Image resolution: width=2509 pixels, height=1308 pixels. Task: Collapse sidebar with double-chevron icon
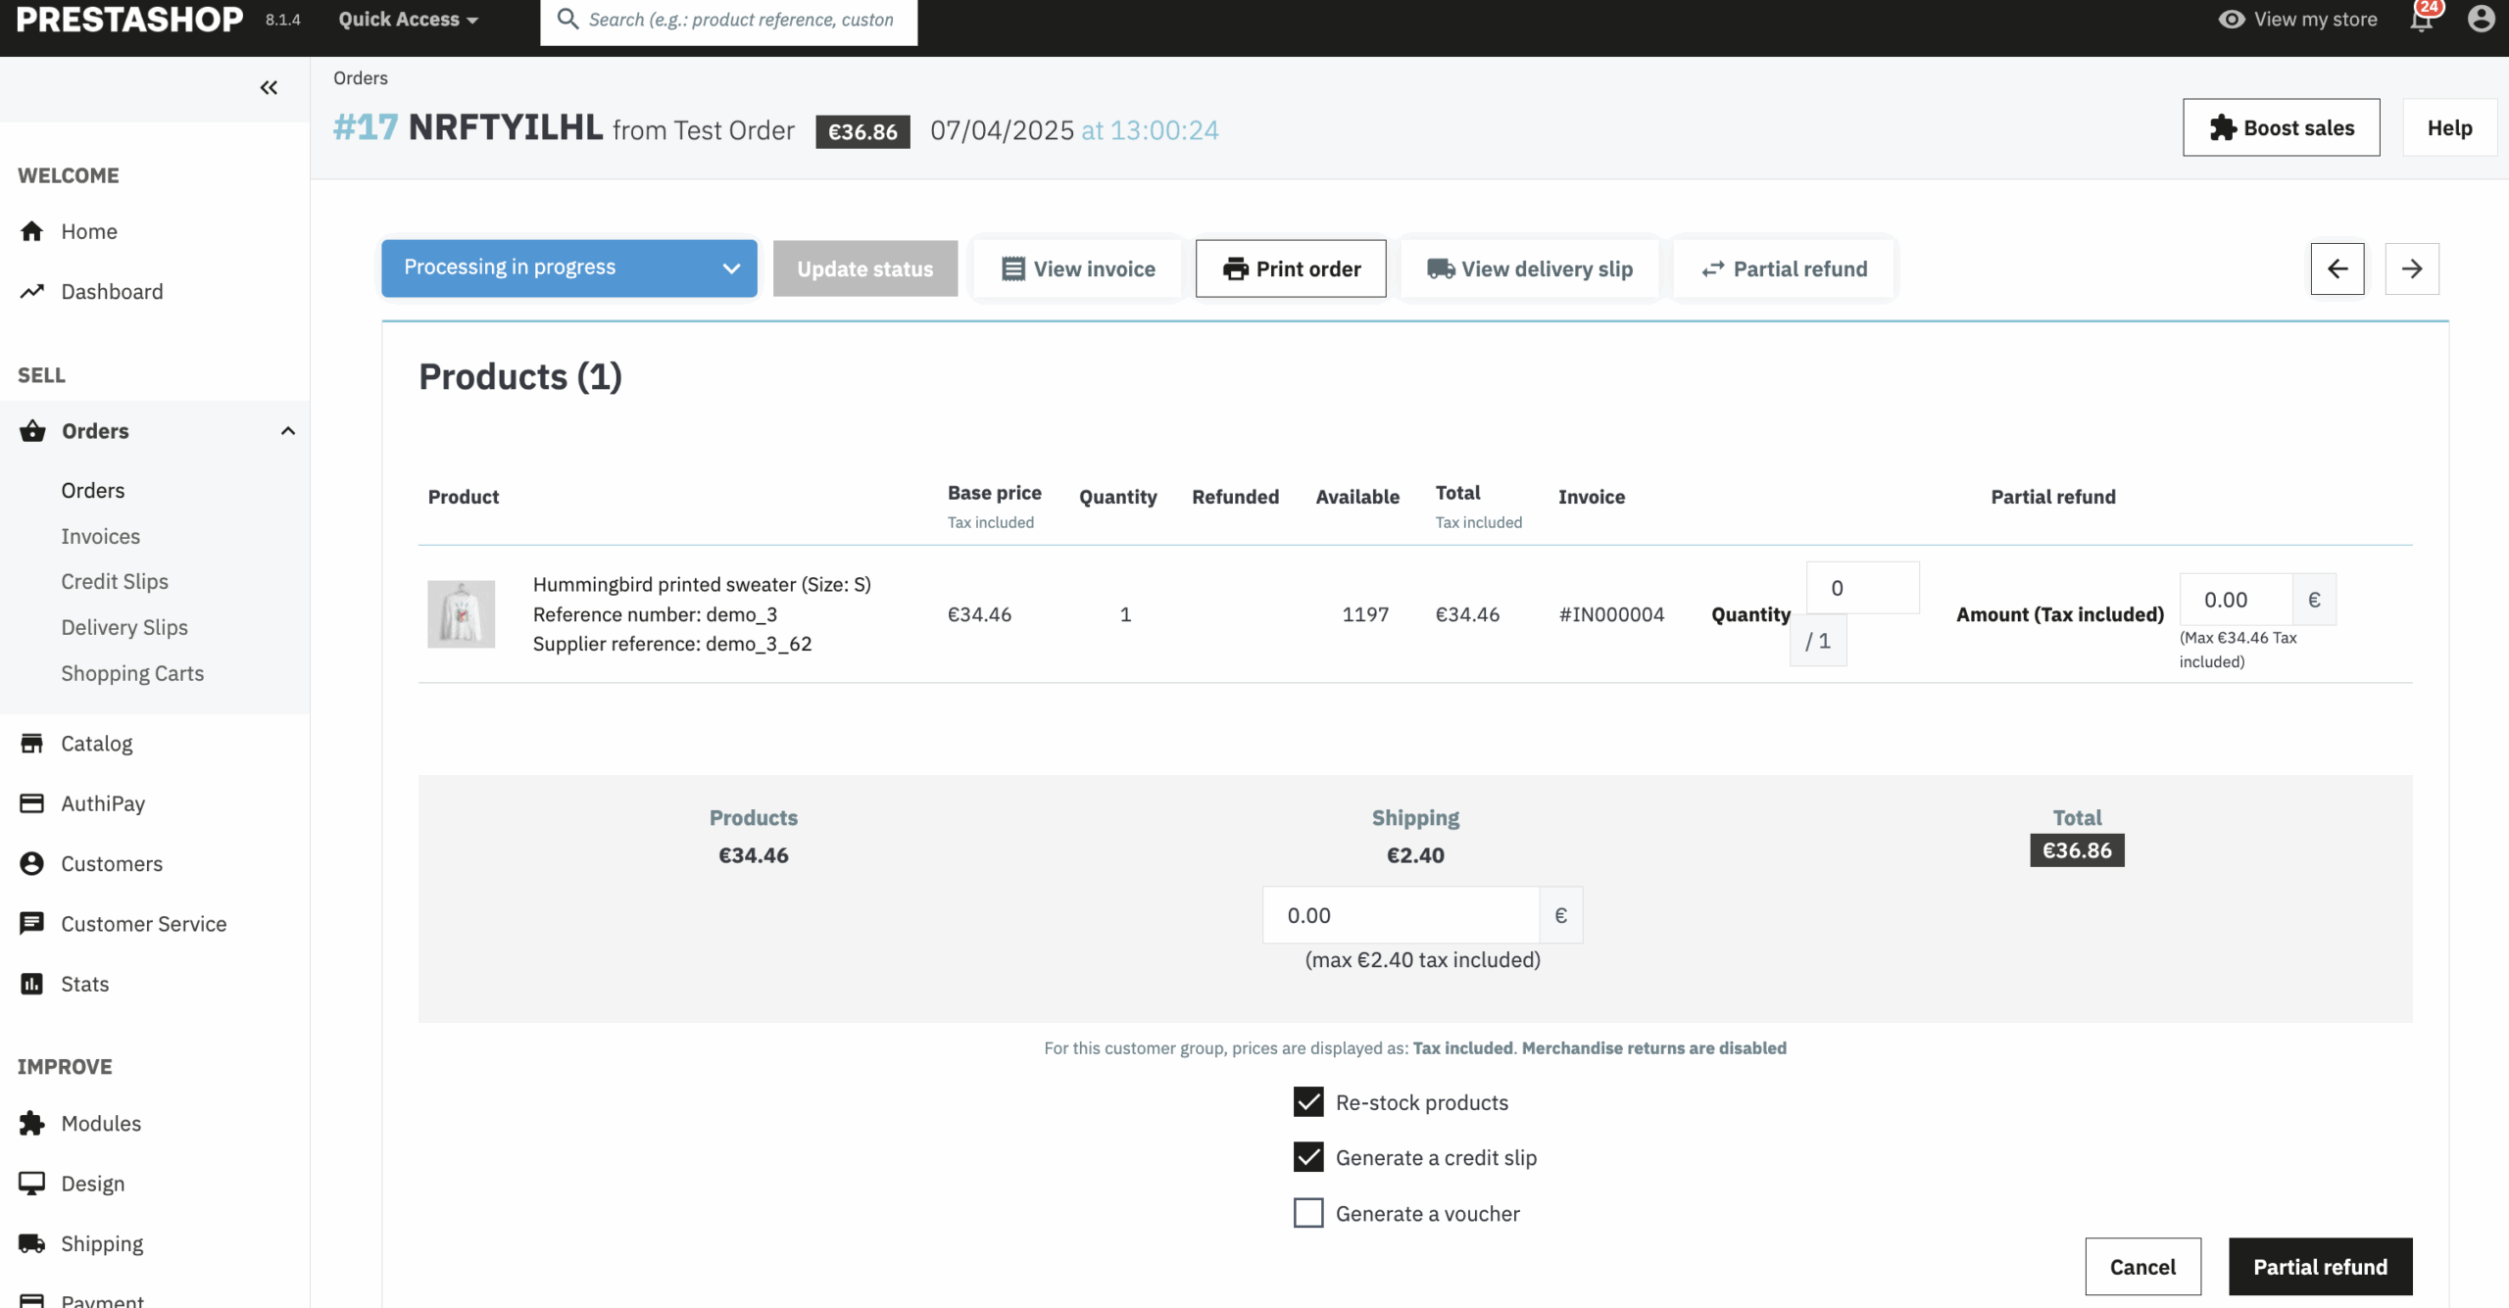(269, 88)
